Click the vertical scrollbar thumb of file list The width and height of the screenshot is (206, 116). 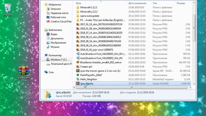(x=194, y=28)
